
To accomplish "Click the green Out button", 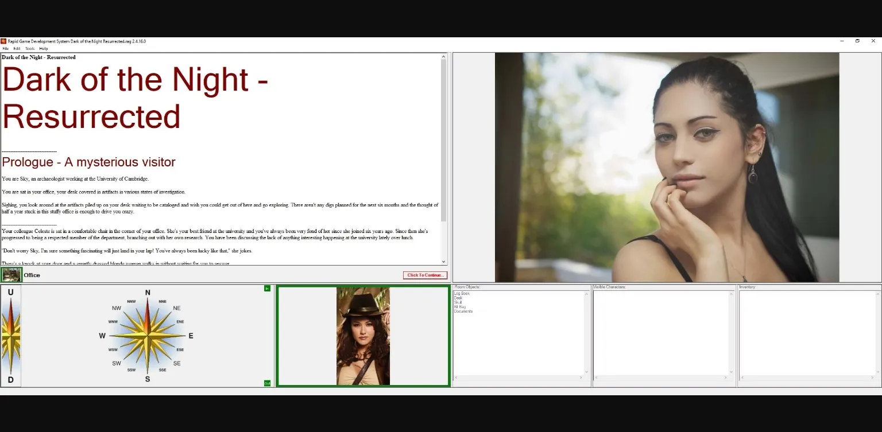I will (x=267, y=383).
